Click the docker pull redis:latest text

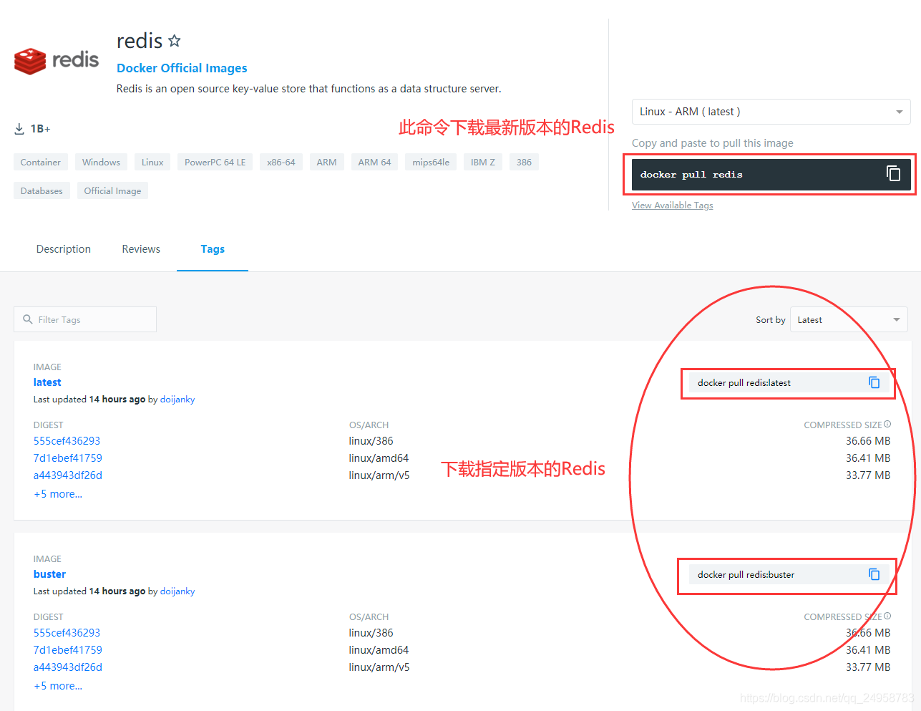click(x=744, y=382)
